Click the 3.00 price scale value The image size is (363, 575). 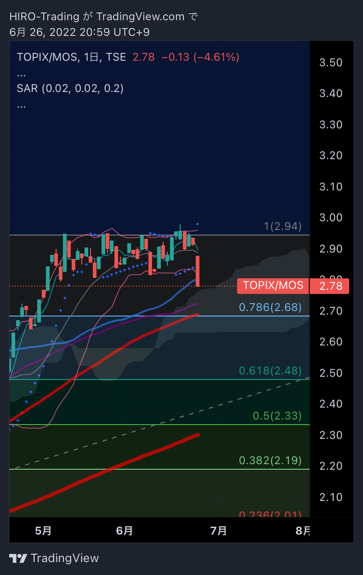coord(331,218)
